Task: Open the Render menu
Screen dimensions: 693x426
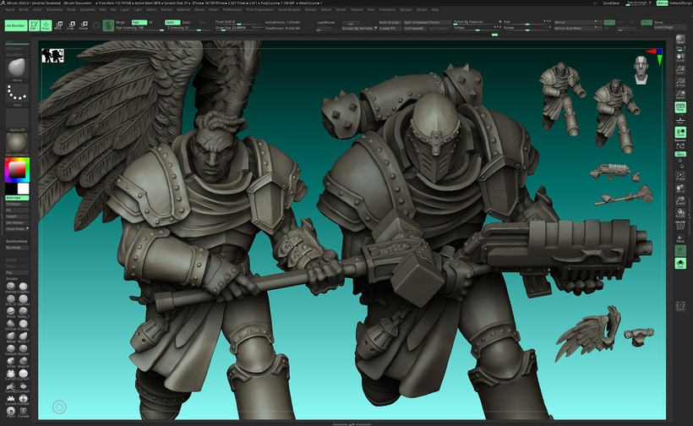Action: (311, 9)
